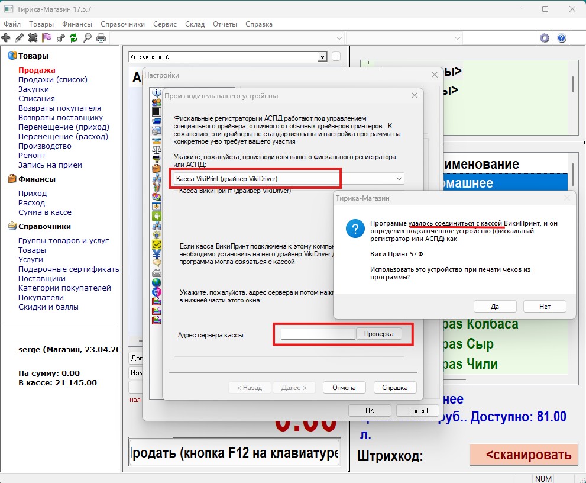Click the Проверка button
This screenshot has width=586, height=483.
point(378,334)
